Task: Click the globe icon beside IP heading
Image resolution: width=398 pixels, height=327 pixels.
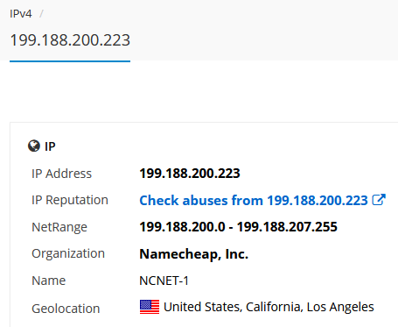Action: pos(34,146)
